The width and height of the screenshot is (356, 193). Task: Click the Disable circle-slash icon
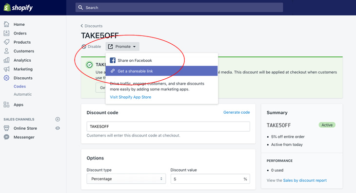(84, 47)
